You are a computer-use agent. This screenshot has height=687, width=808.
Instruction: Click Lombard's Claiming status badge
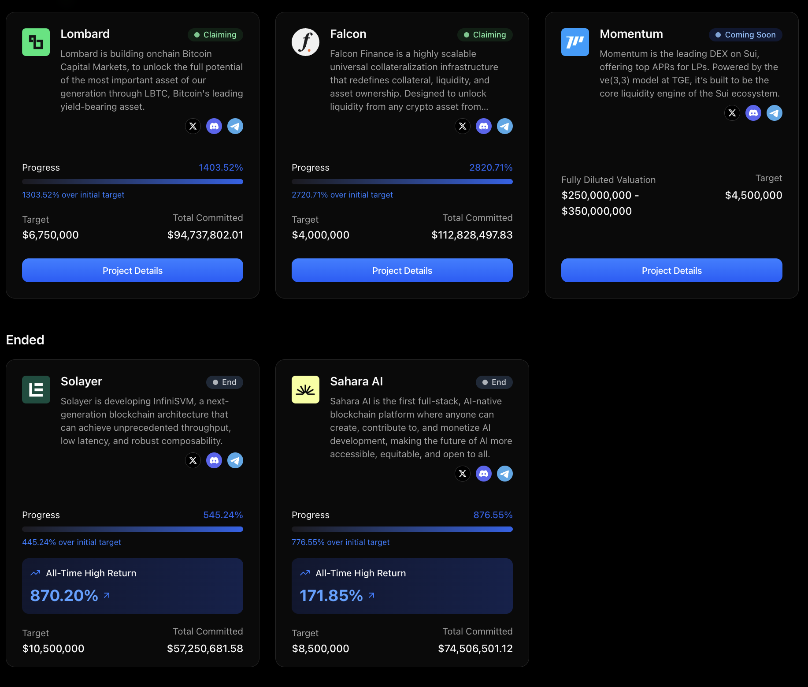click(x=215, y=35)
